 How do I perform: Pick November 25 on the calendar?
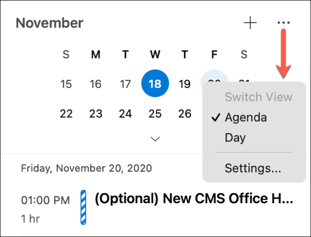point(155,114)
